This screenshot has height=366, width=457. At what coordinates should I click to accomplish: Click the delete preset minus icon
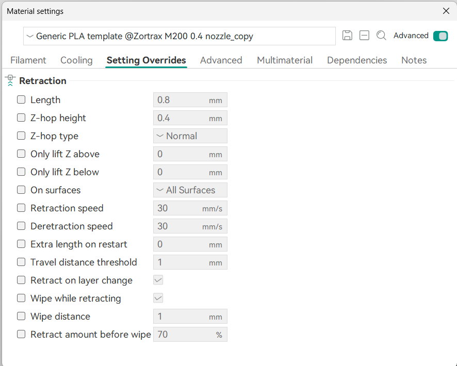tap(364, 36)
